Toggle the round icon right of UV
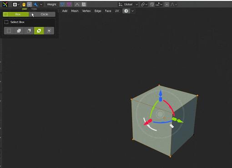This screenshot has width=232, height=168. point(126,11)
